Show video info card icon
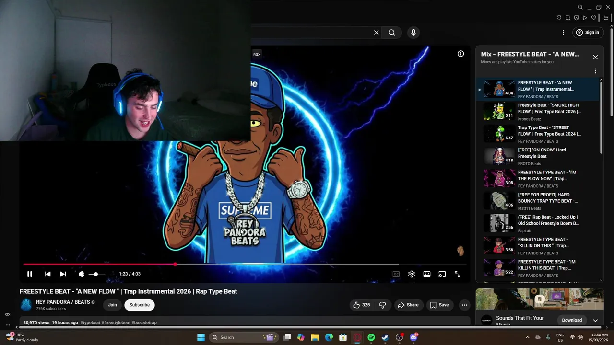The width and height of the screenshot is (614, 345). tap(460, 54)
